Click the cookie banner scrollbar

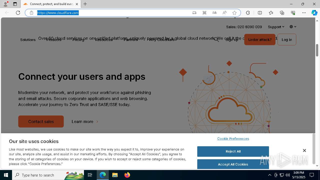314,149
